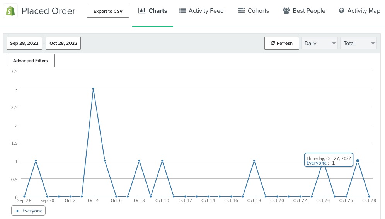The width and height of the screenshot is (385, 219).
Task: Click the bar chart icon in Charts tab
Action: pos(142,10)
